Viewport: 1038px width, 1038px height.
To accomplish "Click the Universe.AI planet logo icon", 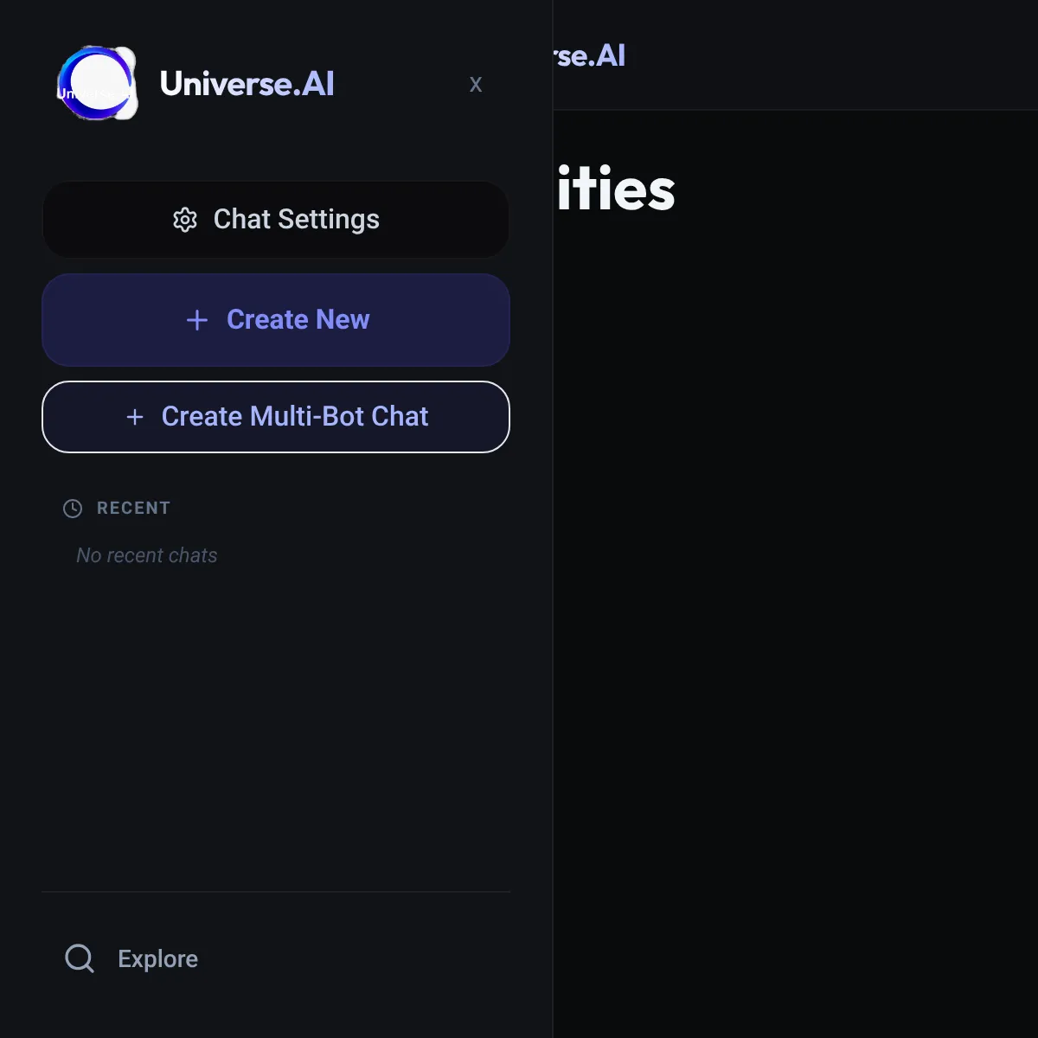I will click(97, 83).
